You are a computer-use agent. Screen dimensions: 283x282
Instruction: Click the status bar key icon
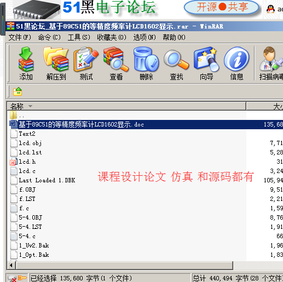pos(22,278)
